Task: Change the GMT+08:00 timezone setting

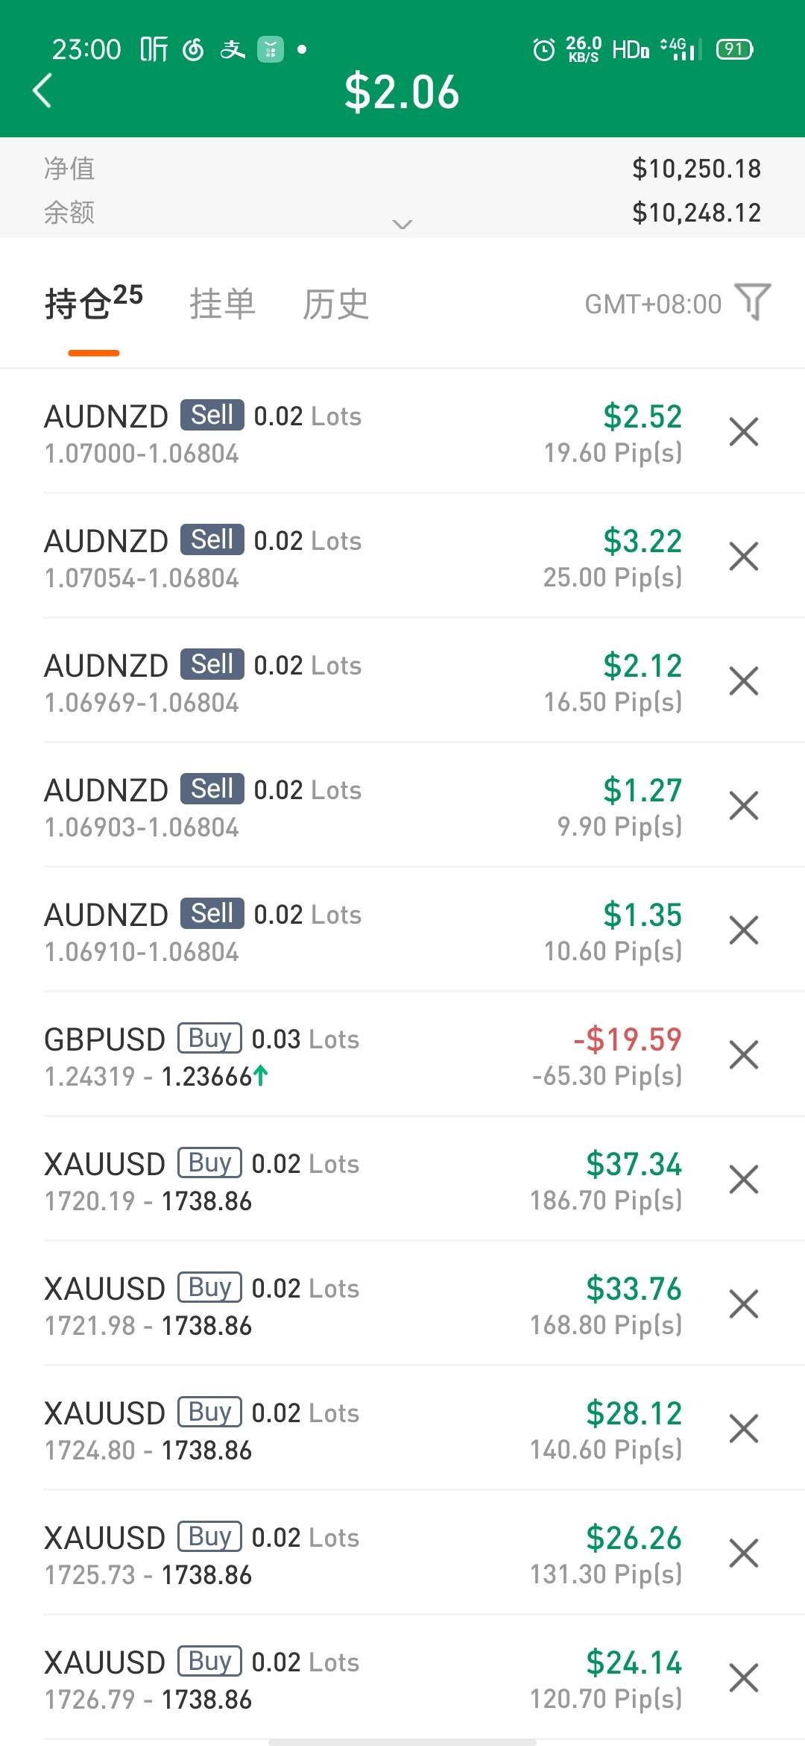Action: [653, 304]
